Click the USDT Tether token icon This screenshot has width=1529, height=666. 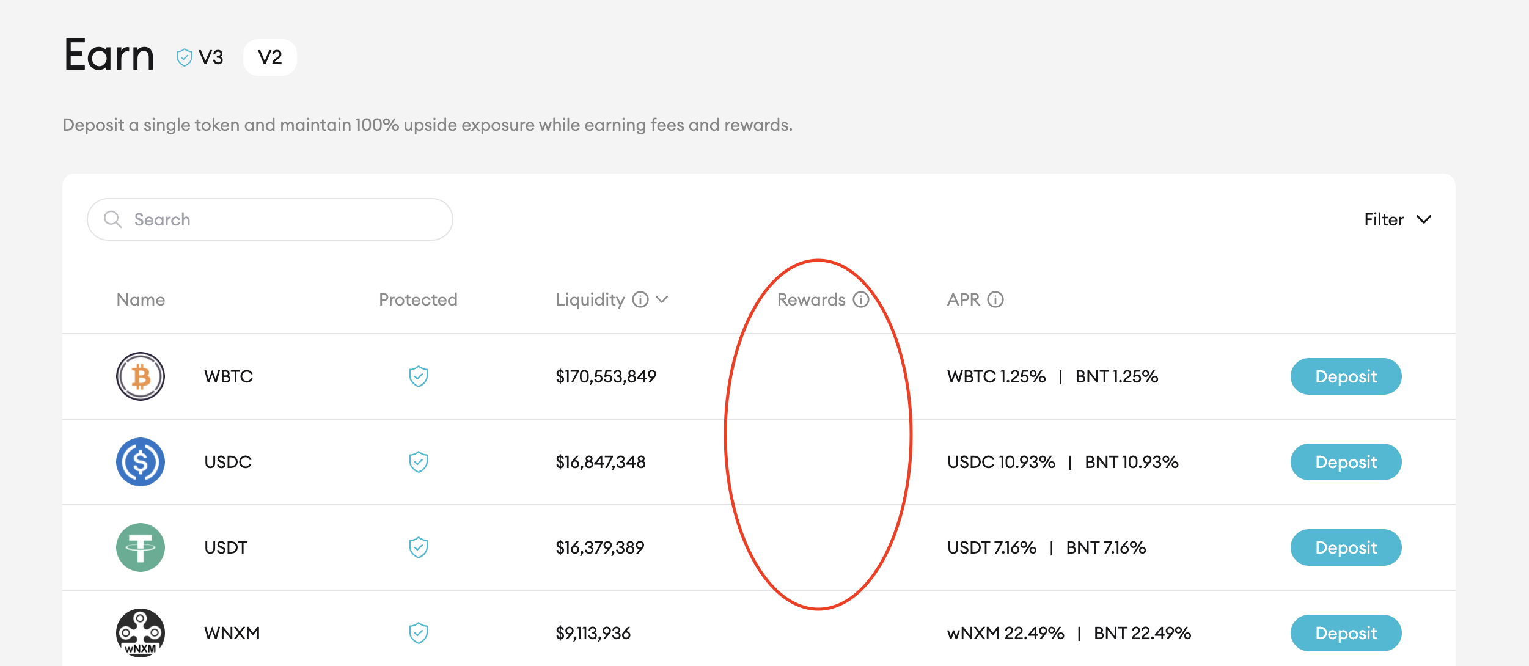[140, 547]
